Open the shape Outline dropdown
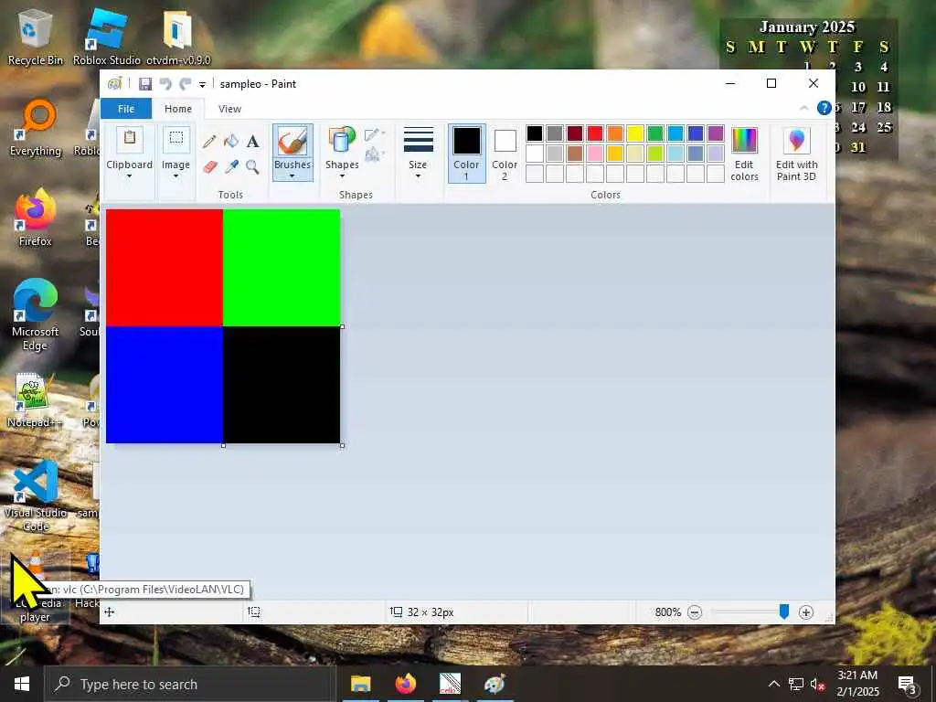 click(375, 134)
